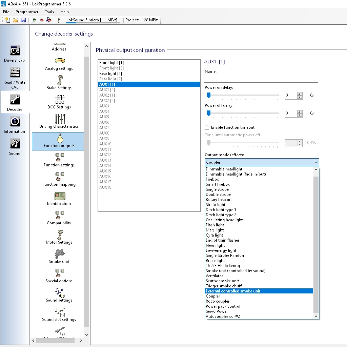Image resolution: width=347 pixels, height=347 pixels.
Task: Collapse the Output mode dropdown arrow
Action: (315, 162)
